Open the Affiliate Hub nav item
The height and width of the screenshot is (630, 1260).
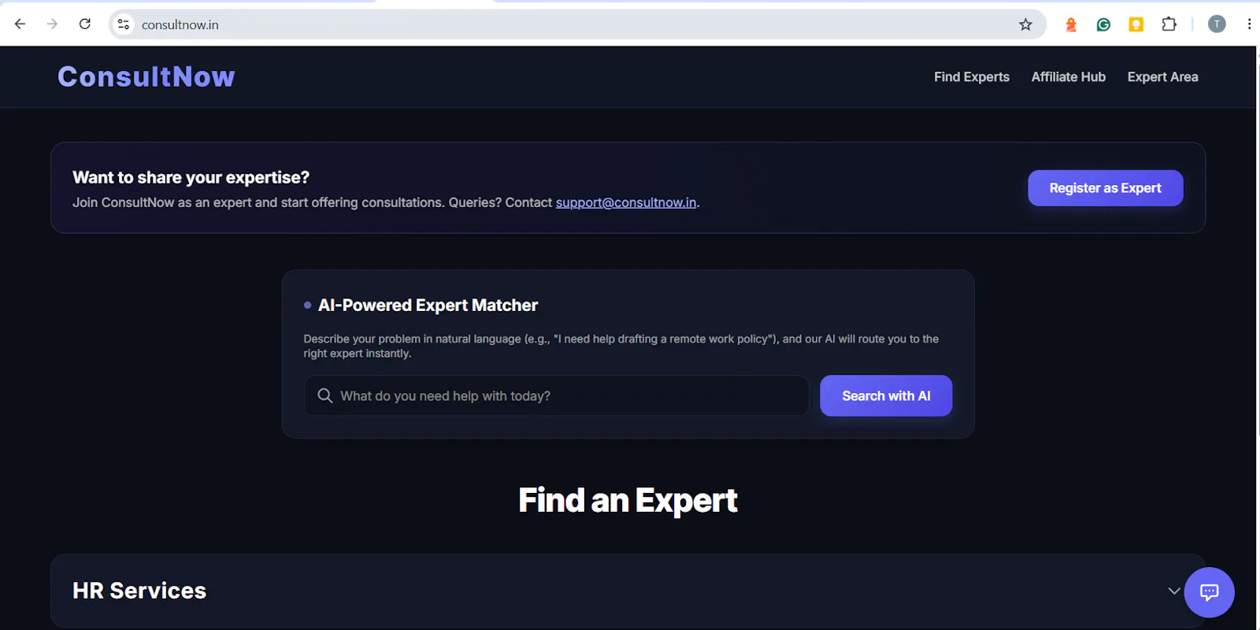pyautogui.click(x=1069, y=77)
